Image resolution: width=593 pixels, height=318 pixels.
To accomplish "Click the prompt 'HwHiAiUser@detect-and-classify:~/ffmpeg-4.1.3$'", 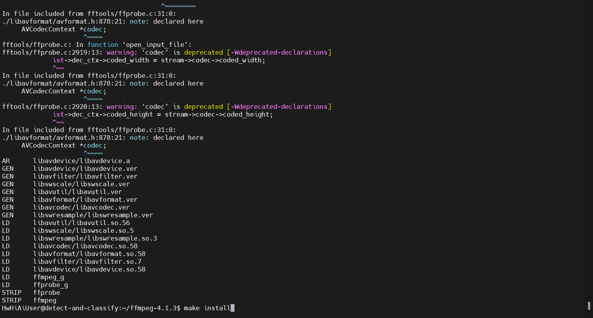I will click(91, 308).
